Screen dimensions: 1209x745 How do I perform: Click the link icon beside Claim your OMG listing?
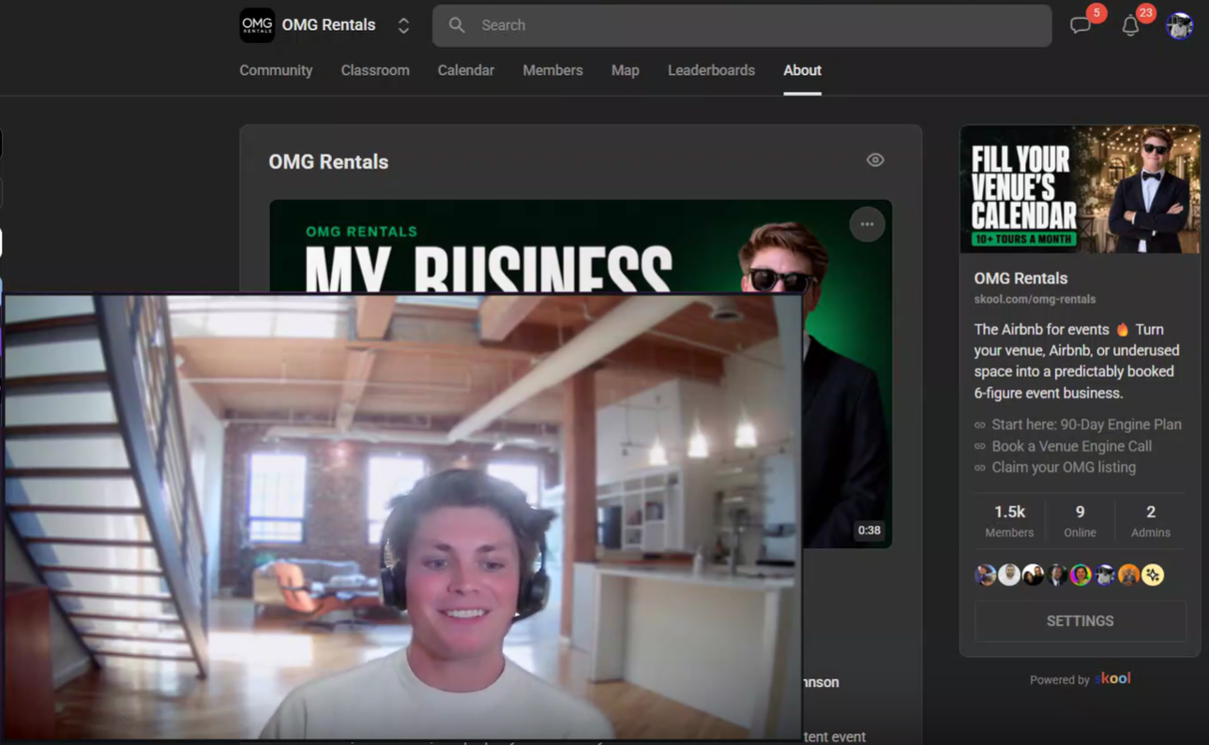[x=980, y=468]
